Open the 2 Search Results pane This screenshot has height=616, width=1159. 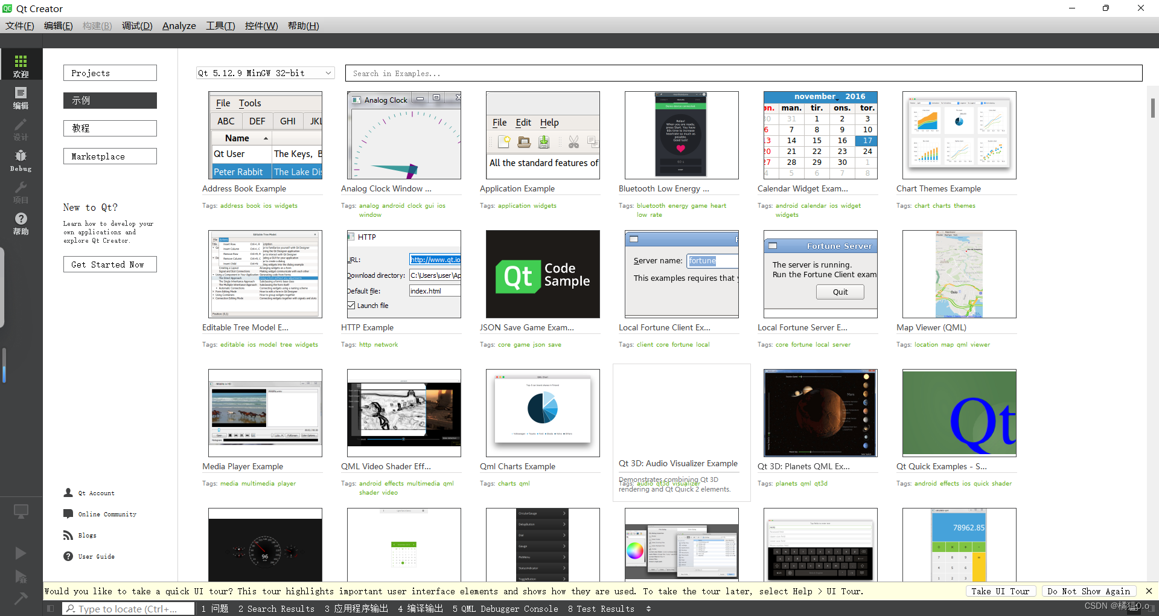pos(276,609)
